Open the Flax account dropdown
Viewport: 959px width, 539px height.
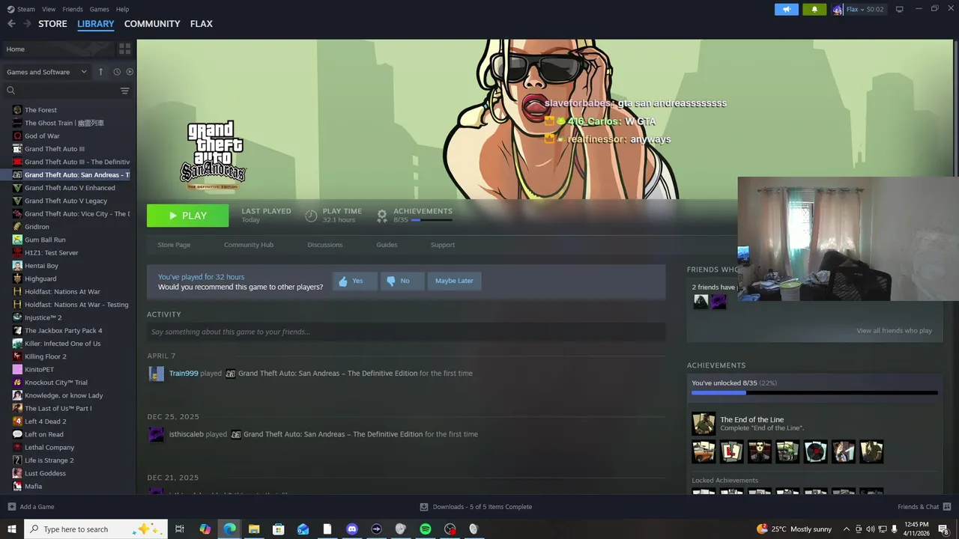coord(859,9)
